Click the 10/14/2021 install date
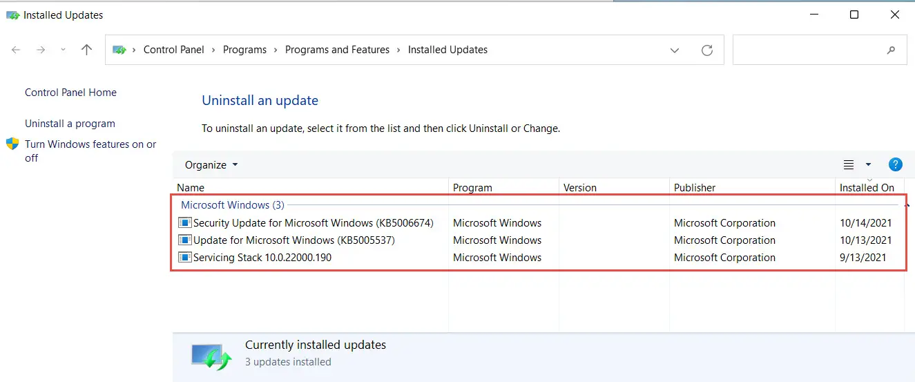Viewport: 915px width, 382px height. [866, 223]
